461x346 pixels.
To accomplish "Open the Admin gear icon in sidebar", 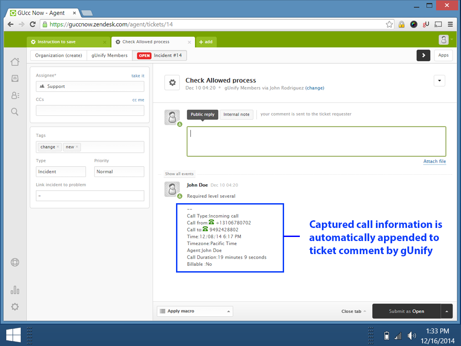I will pos(15,307).
